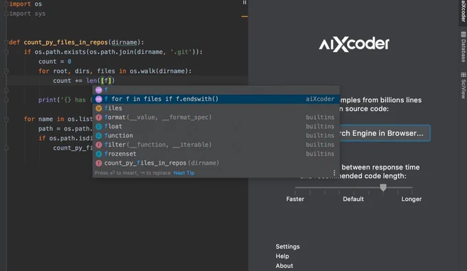Open completion popup options kebab menu
The image size is (467, 271).
pyautogui.click(x=334, y=173)
